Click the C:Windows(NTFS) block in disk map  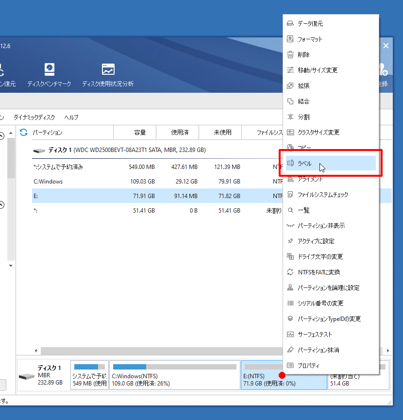174,375
